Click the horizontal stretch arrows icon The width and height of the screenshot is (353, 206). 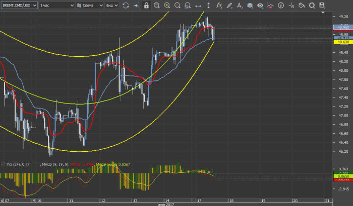point(198,6)
